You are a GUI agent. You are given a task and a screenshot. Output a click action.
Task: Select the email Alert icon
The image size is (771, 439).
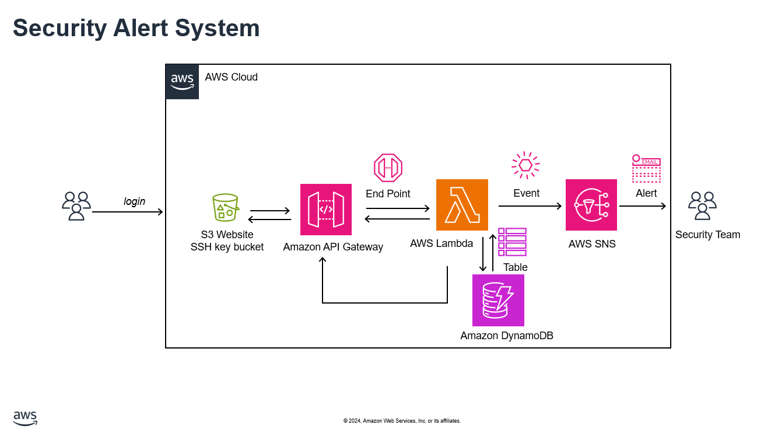point(646,169)
